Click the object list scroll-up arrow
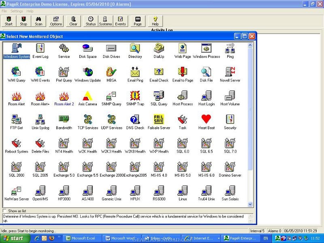Screen dimensions: 324x243 pyautogui.click(x=250, y=45)
